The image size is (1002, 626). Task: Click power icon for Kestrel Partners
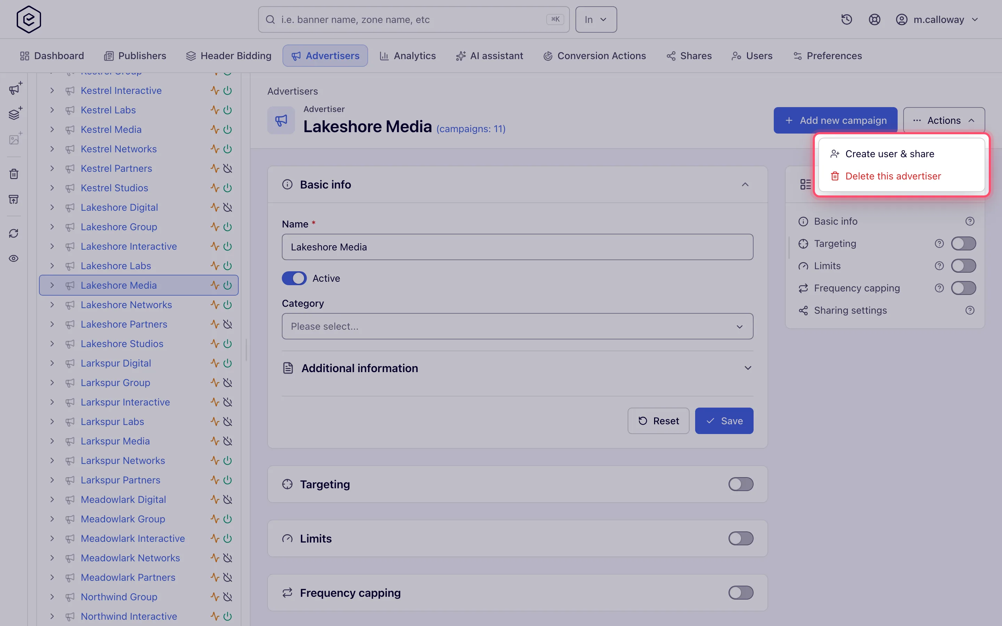(228, 169)
